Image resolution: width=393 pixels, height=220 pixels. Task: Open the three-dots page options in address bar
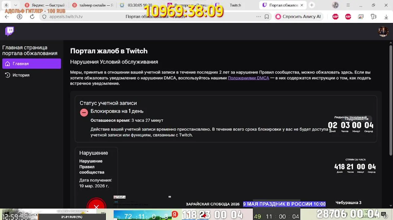(259, 17)
